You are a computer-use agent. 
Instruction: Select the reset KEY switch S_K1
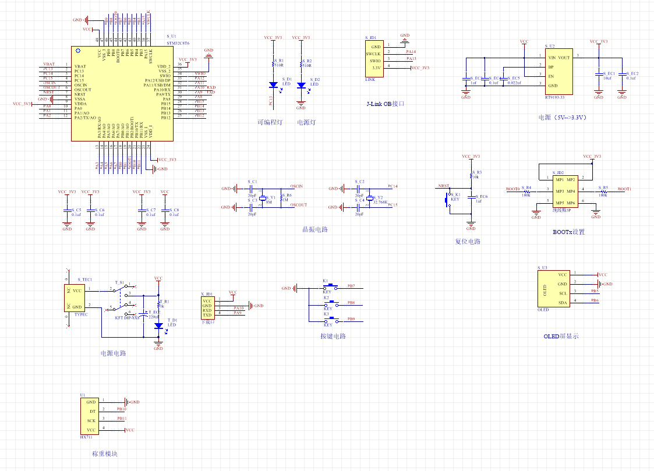click(x=448, y=199)
